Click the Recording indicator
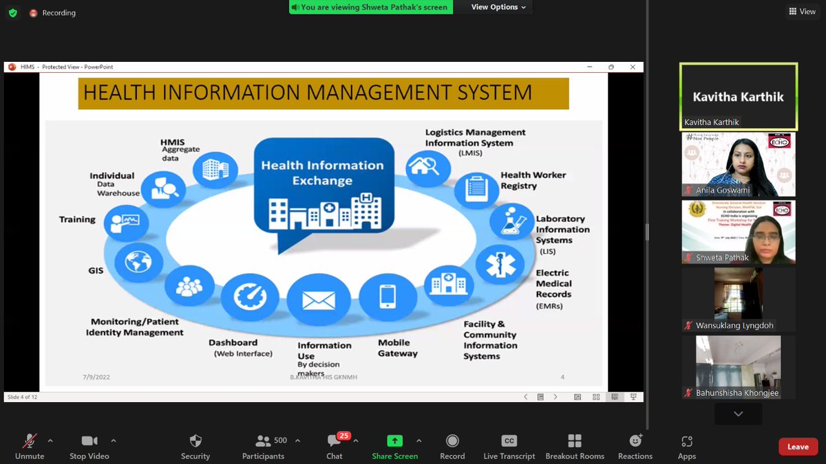The width and height of the screenshot is (826, 464). [52, 12]
